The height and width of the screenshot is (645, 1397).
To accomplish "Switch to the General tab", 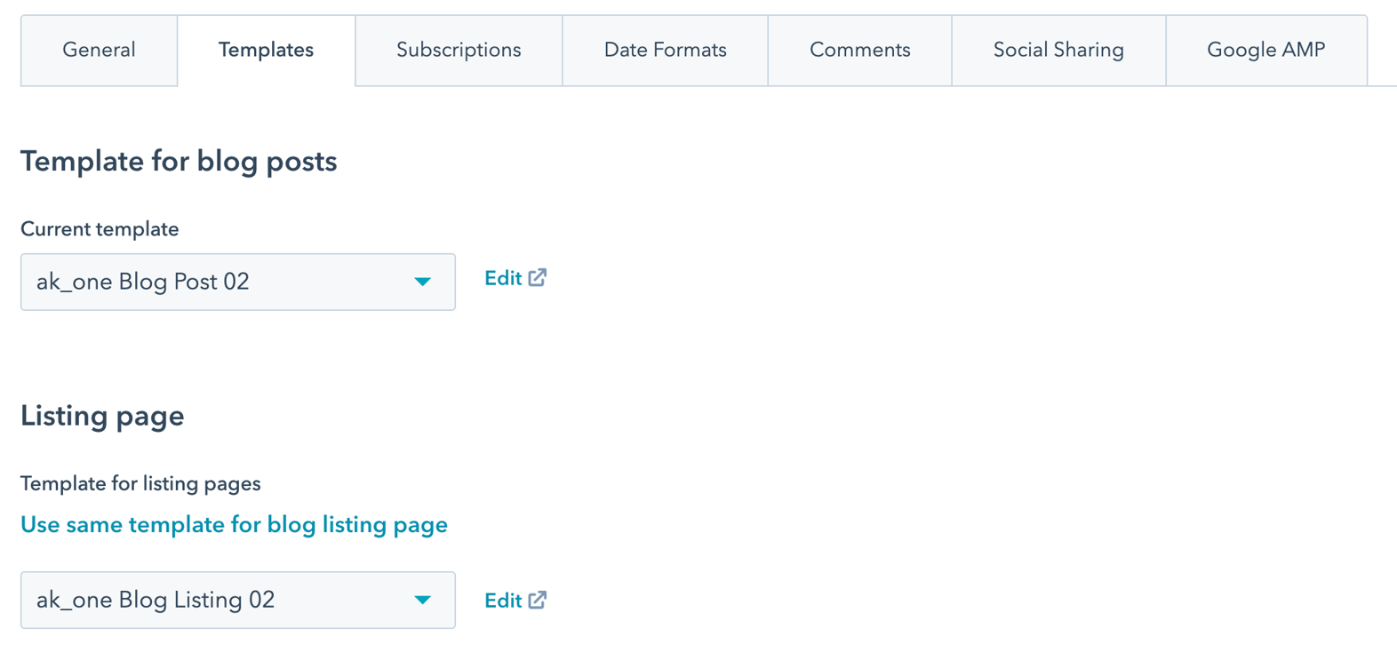I will pos(99,51).
